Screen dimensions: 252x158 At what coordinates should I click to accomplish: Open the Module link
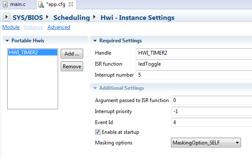(x=11, y=27)
